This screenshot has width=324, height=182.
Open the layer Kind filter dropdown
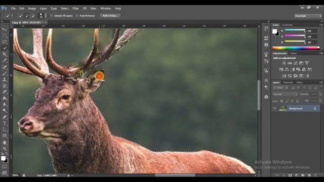[x=280, y=87]
